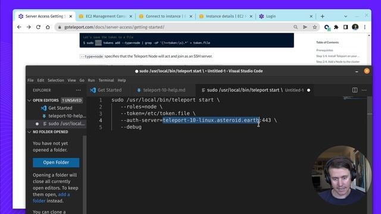The image size is (381, 214).
Task: Minimize the Visual Studio Code window
Action: (357, 71)
